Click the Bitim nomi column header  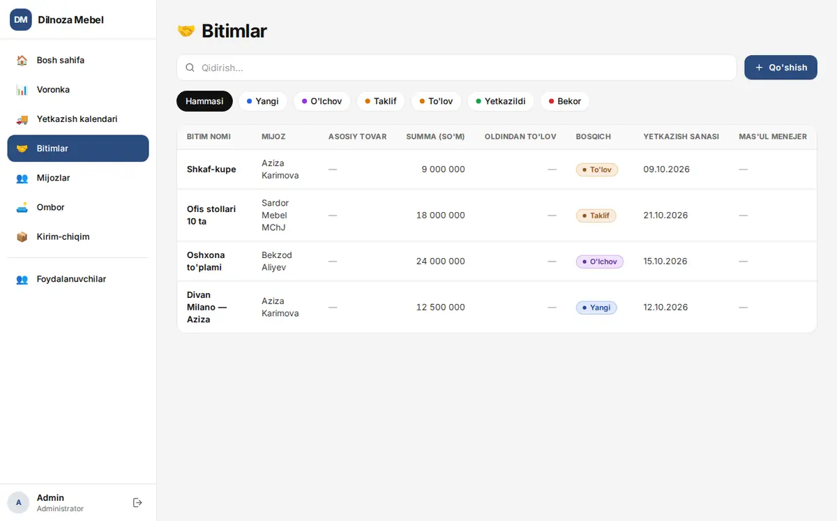coord(209,137)
